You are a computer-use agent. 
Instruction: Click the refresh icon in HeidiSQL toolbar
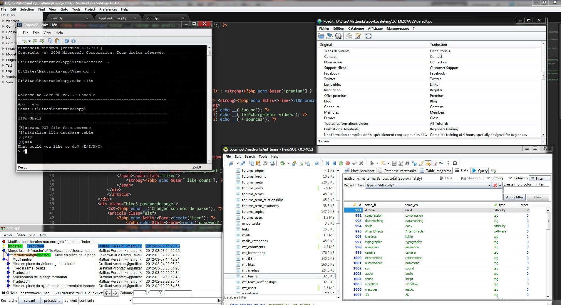(x=282, y=163)
